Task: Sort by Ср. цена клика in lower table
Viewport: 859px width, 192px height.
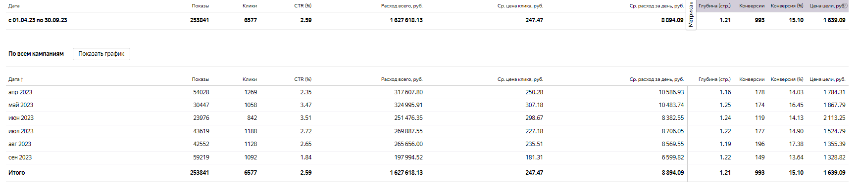Action: click(x=520, y=79)
